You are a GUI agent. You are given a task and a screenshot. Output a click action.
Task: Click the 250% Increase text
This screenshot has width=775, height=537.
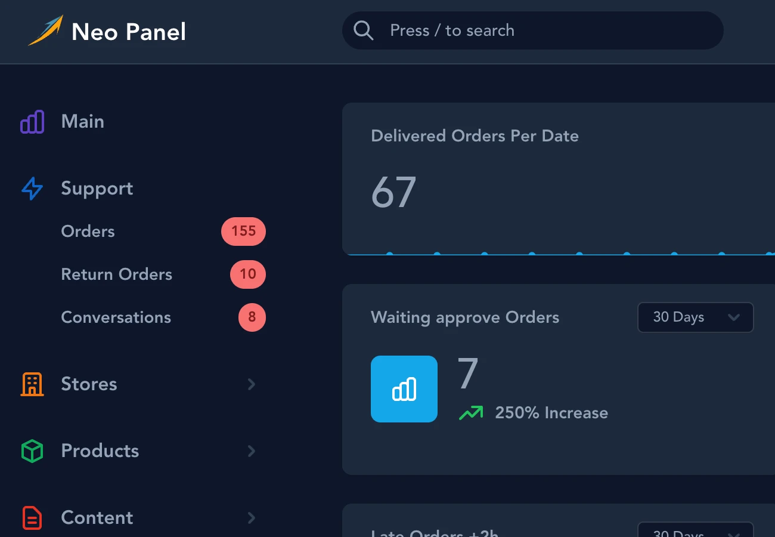coord(551,413)
